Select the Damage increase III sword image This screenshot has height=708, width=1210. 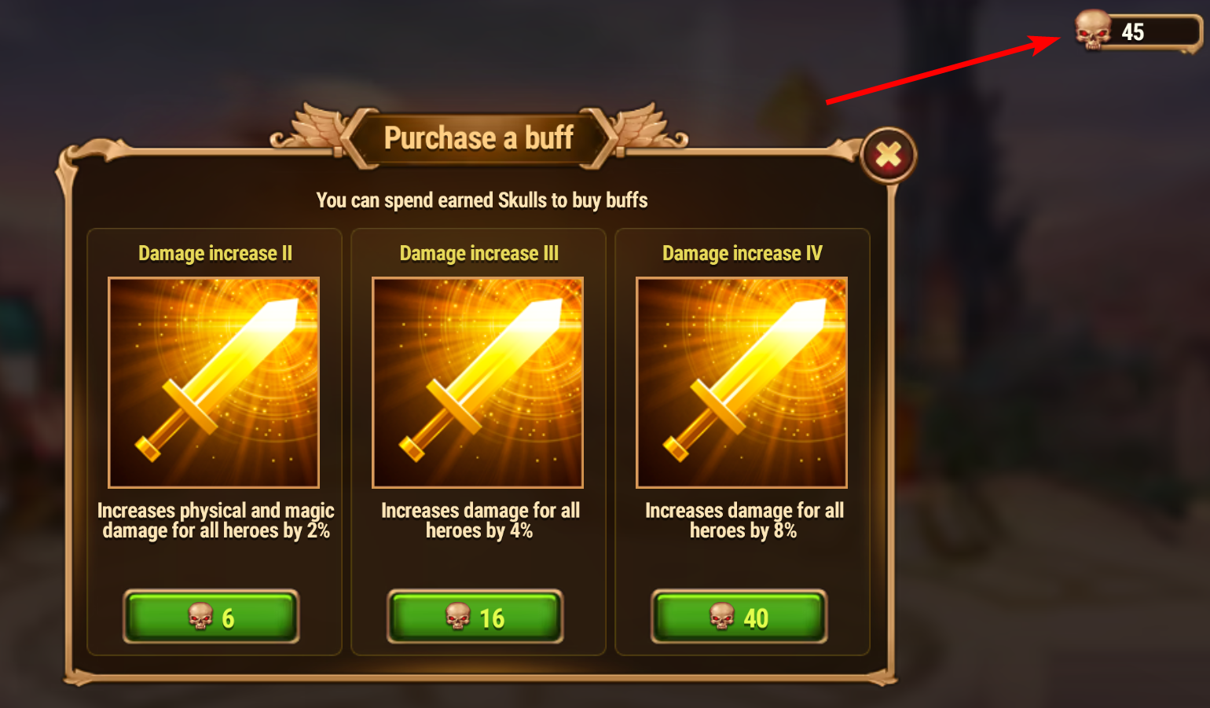pyautogui.click(x=478, y=383)
